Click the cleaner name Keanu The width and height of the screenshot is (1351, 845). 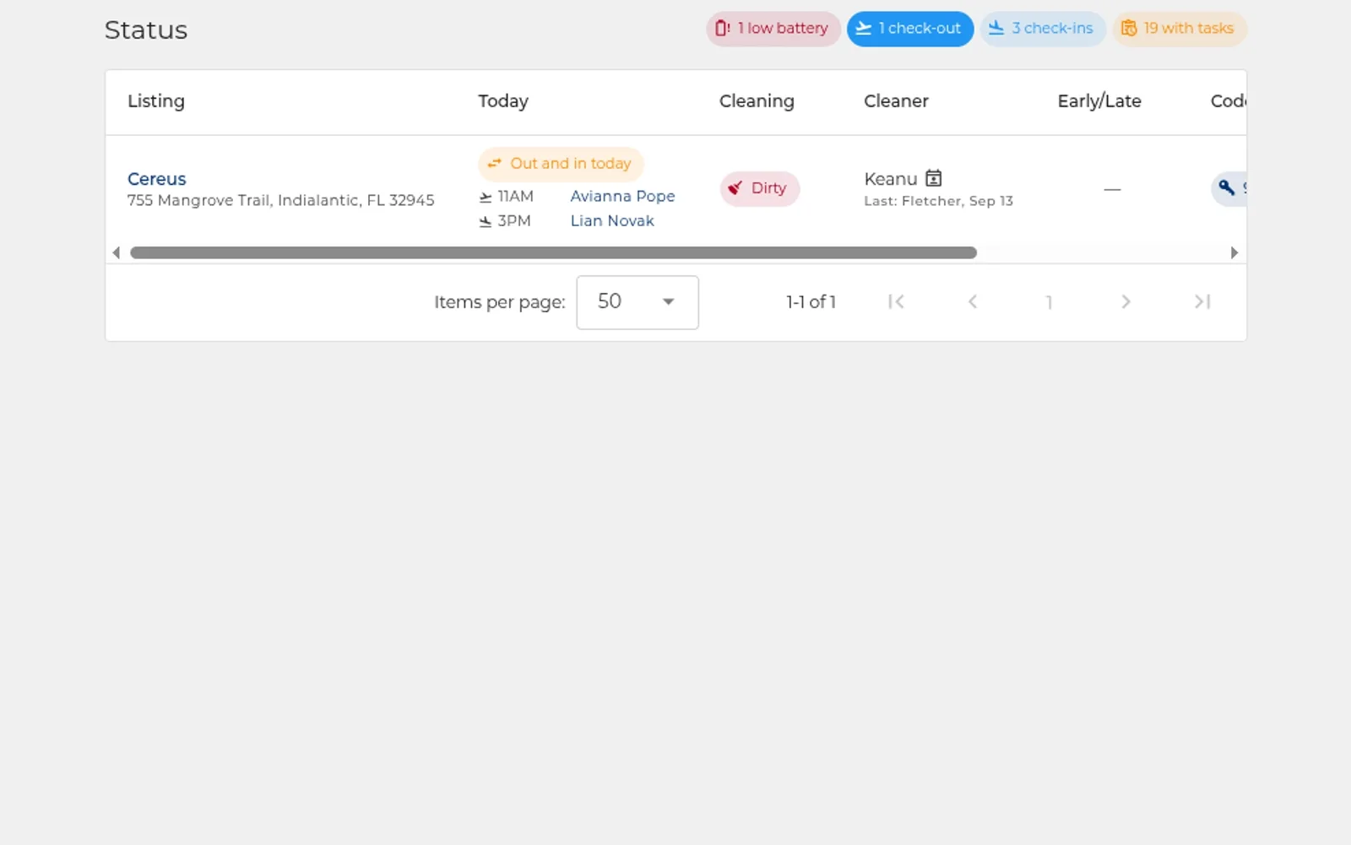pos(890,179)
